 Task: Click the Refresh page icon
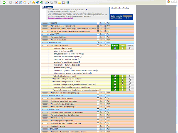pyautogui.click(x=20, y=2)
